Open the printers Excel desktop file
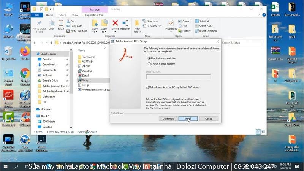The image size is (304, 171). click(x=275, y=9)
